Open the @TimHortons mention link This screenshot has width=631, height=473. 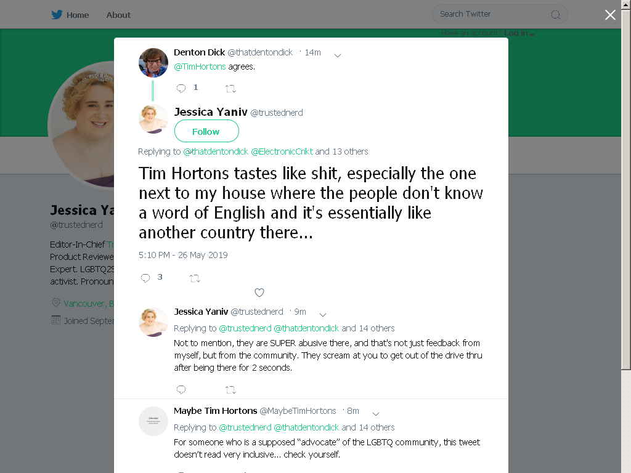click(x=200, y=67)
